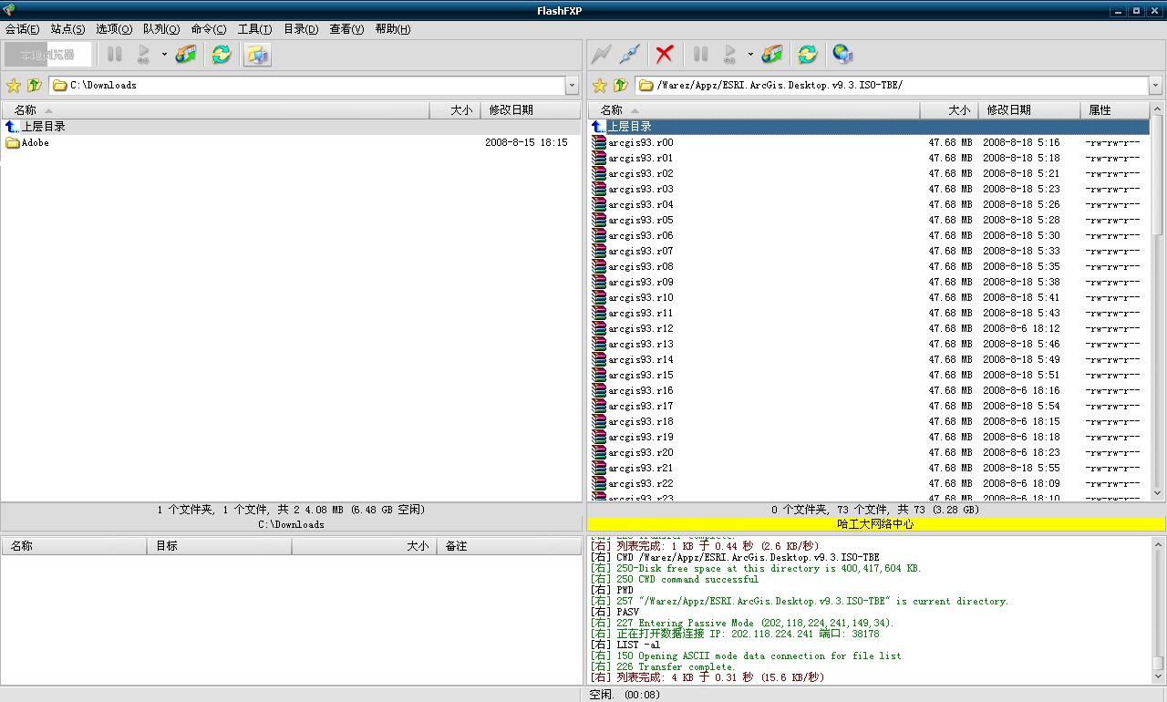Open the left pane play button dropdown arrow
The width and height of the screenshot is (1167, 702).
pos(164,55)
